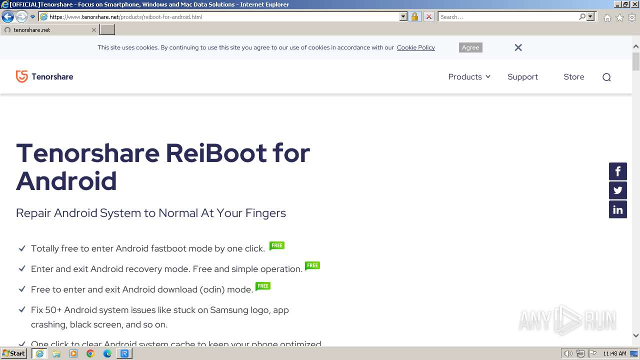
Task: Click the page scrollbar up arrow
Action: click(x=636, y=46)
